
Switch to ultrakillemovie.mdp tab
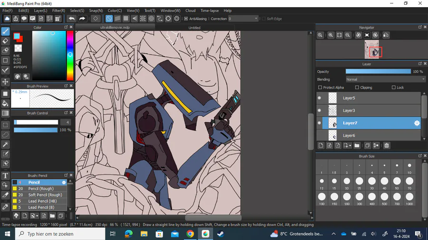[115, 28]
